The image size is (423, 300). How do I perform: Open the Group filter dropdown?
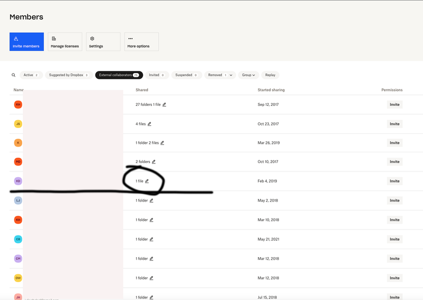[x=248, y=75]
